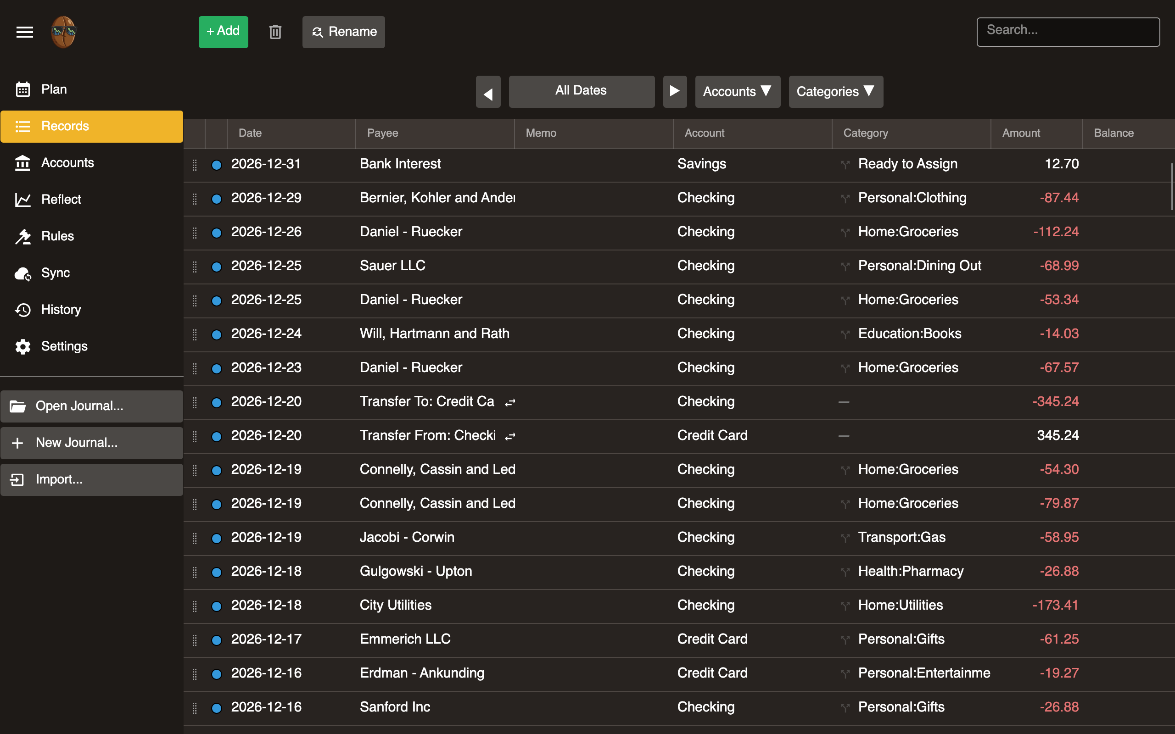Viewport: 1175px width, 734px height.
Task: Click the drag handle on the Bank Interest row
Action: coord(195,165)
